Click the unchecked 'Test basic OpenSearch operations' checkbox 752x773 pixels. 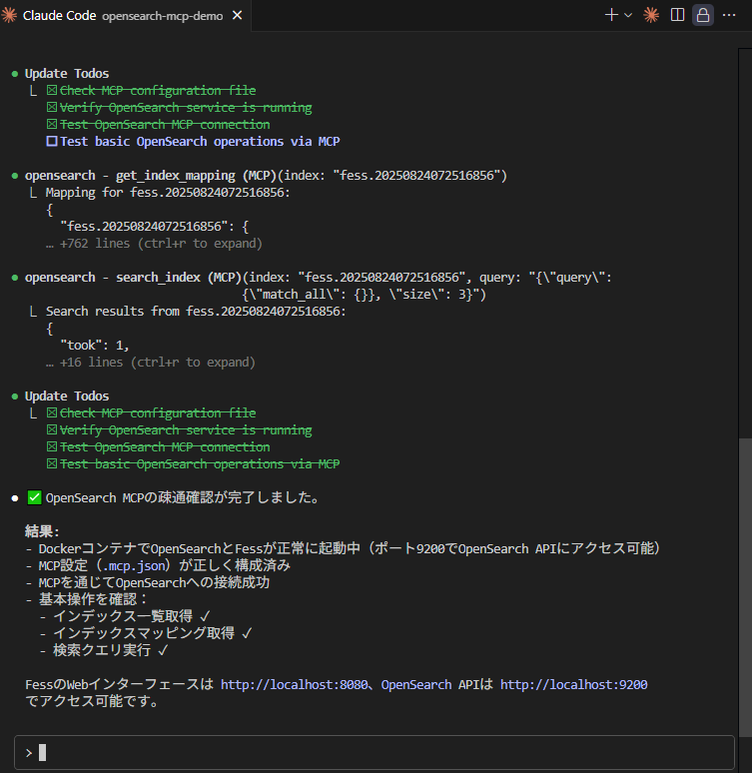click(51, 142)
